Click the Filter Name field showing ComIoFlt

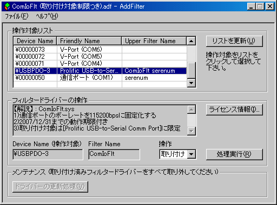pos(114,154)
